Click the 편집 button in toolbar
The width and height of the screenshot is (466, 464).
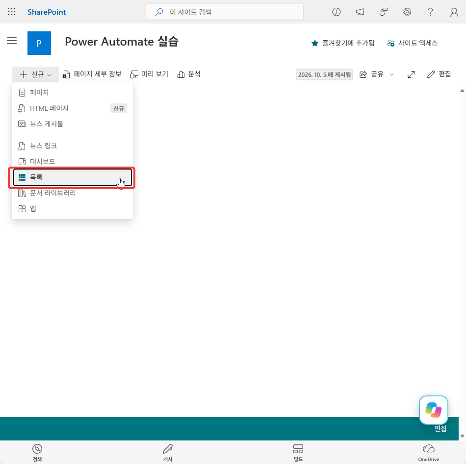439,74
